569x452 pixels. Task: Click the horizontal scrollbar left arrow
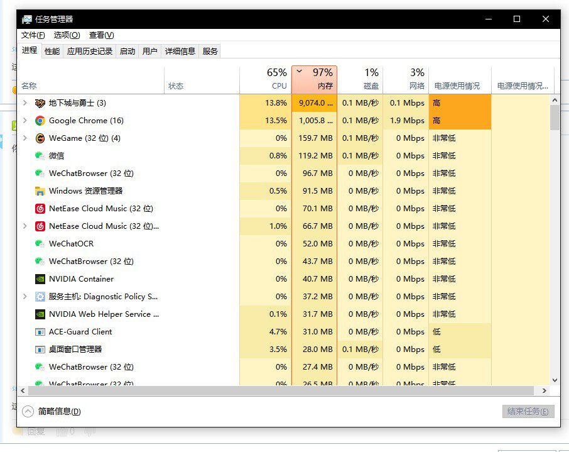tap(23, 390)
